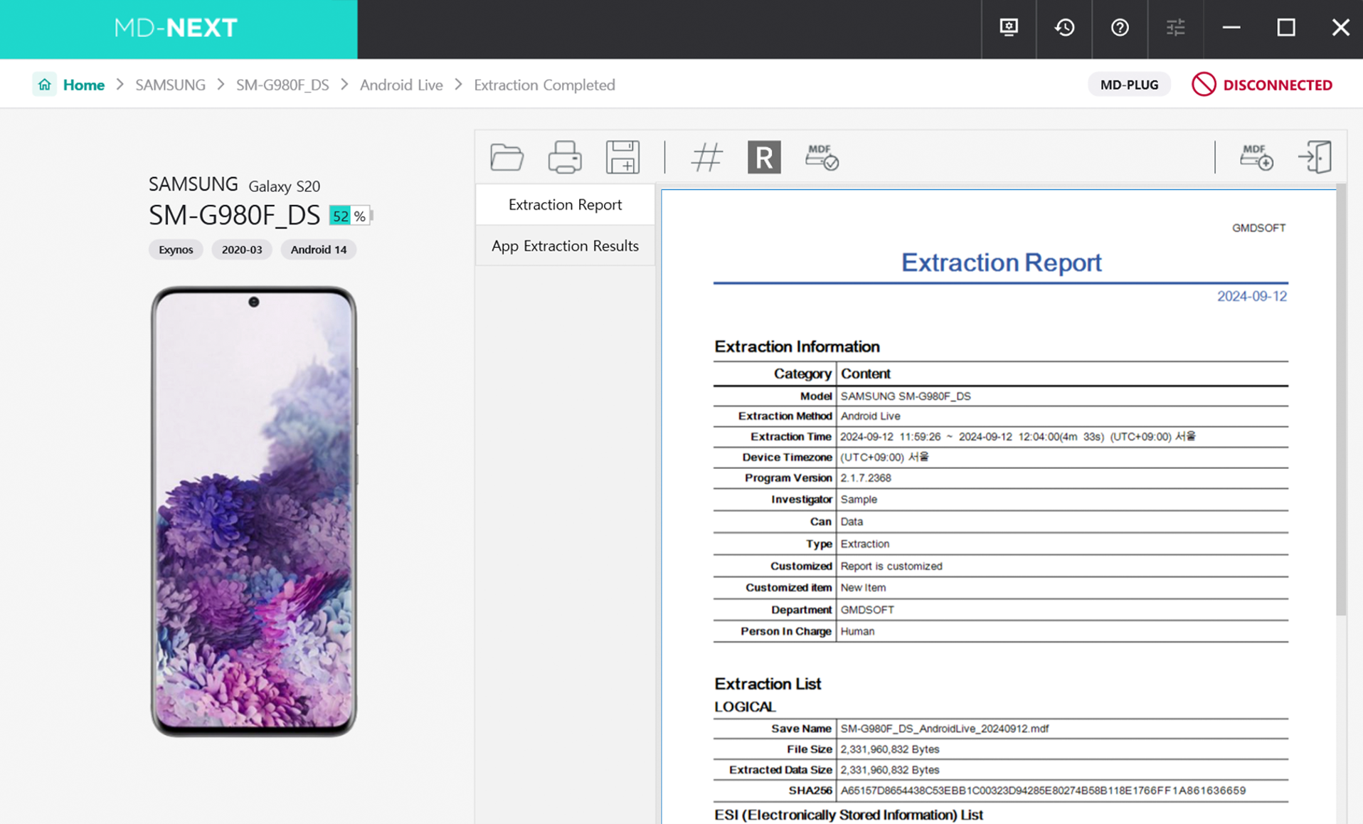The height and width of the screenshot is (824, 1363).
Task: Click the 2020-03 release date tag
Action: (x=242, y=250)
